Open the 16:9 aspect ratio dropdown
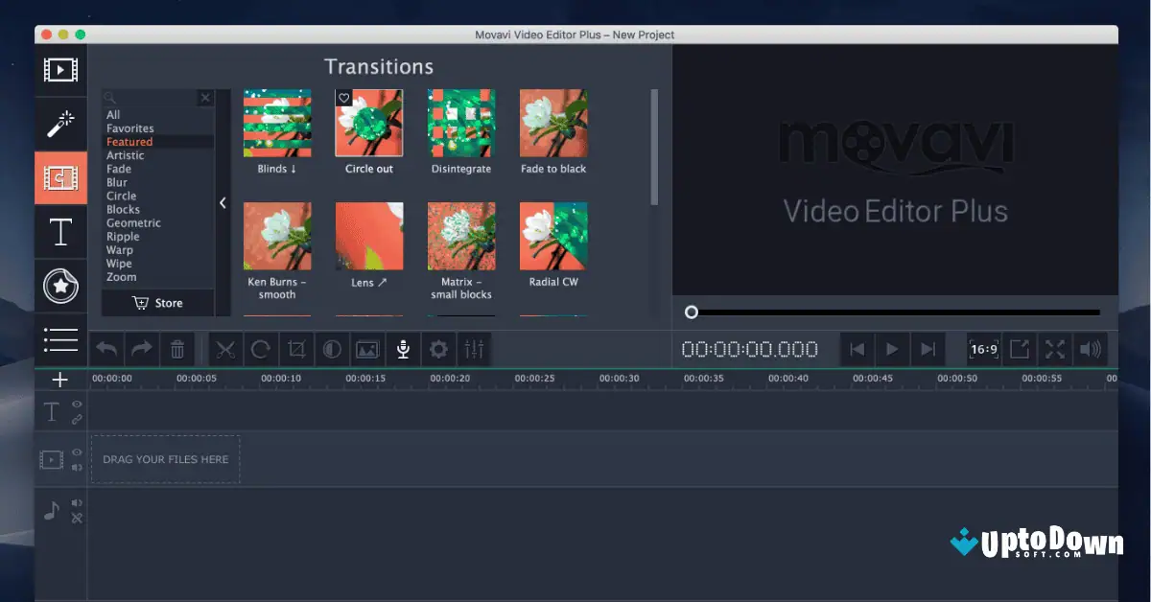This screenshot has height=602, width=1151. click(982, 349)
